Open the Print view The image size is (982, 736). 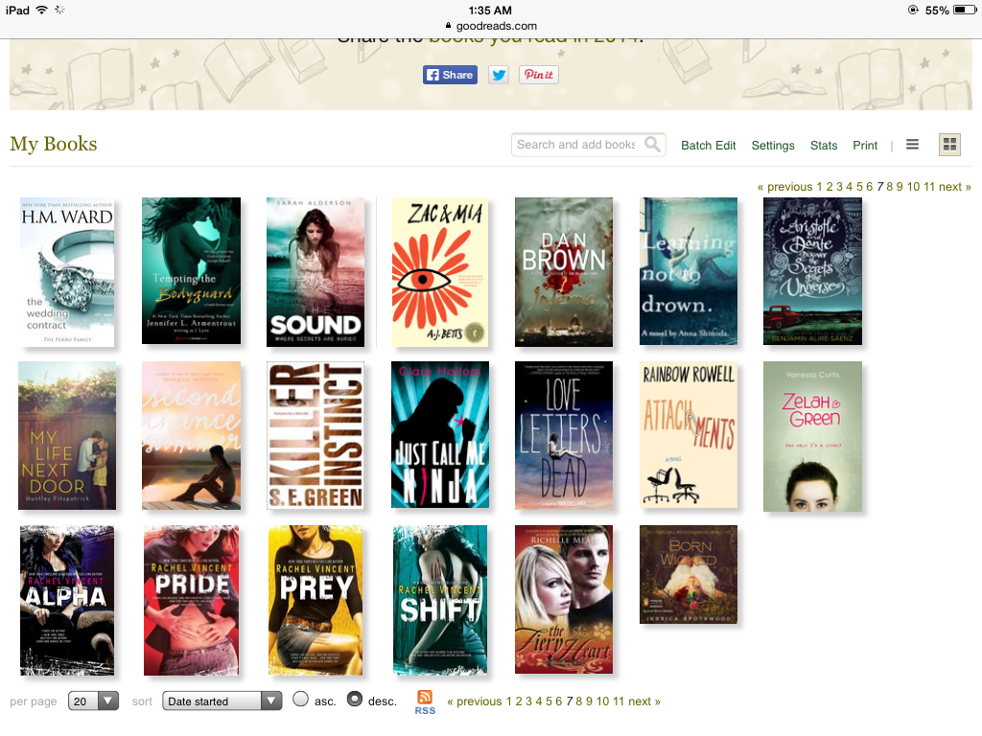pos(865,146)
